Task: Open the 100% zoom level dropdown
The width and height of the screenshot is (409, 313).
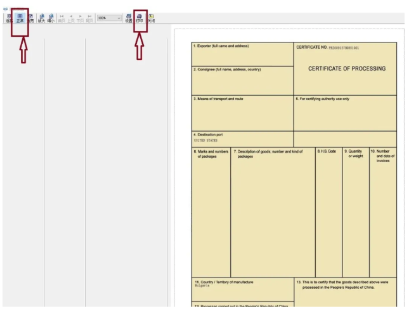Action: coord(118,18)
